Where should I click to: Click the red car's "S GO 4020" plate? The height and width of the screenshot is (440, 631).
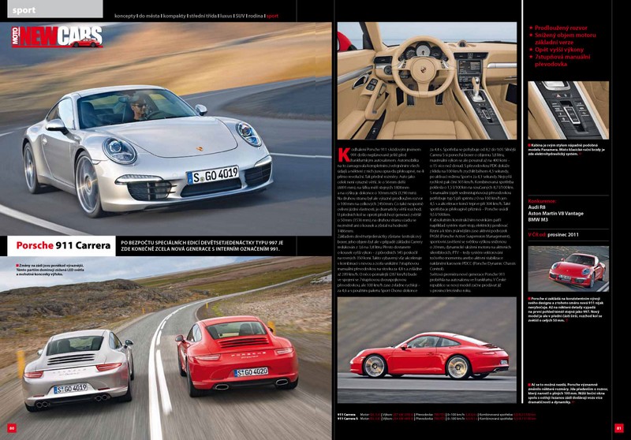coord(251,372)
